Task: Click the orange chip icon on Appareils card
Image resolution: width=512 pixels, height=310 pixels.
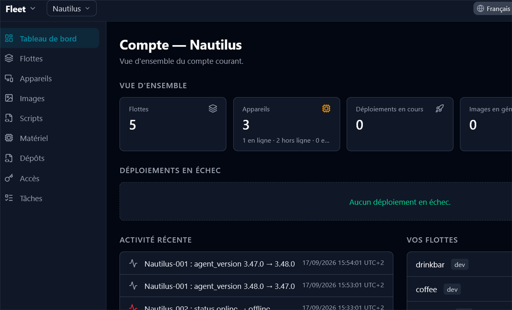Action: pyautogui.click(x=326, y=109)
